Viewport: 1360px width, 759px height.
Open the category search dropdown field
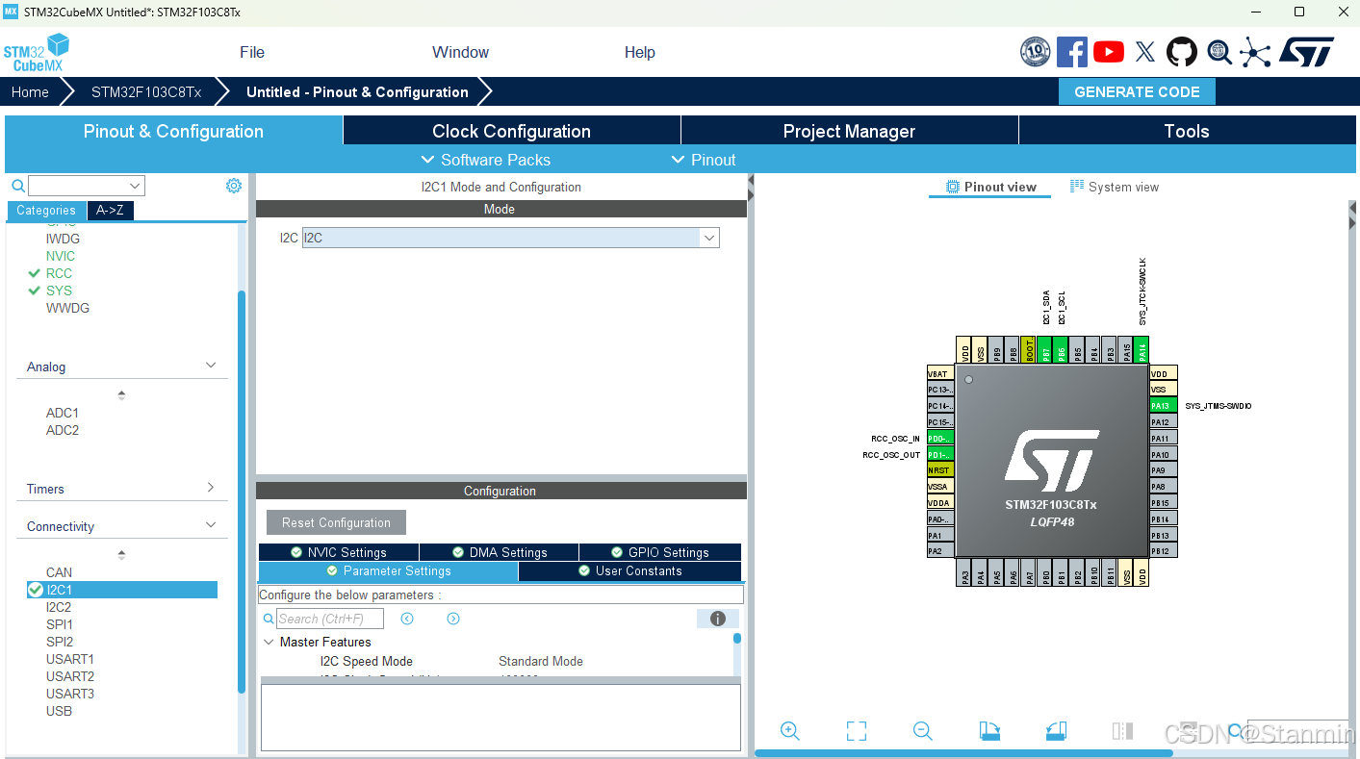87,186
